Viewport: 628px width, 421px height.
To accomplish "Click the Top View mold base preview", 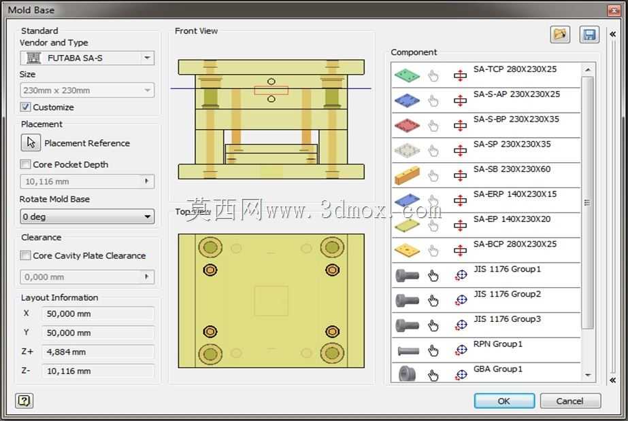I will pyautogui.click(x=271, y=301).
